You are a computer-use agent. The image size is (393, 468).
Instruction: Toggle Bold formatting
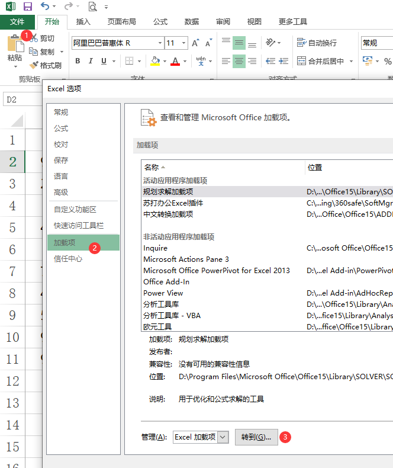click(x=78, y=61)
